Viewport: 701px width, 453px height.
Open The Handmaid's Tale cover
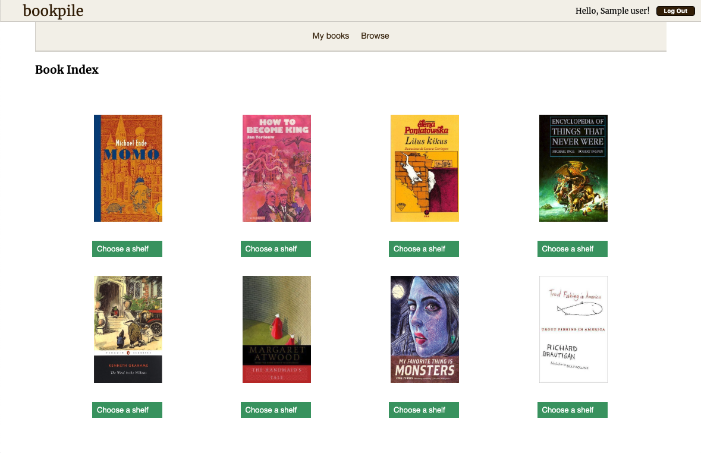tap(276, 329)
